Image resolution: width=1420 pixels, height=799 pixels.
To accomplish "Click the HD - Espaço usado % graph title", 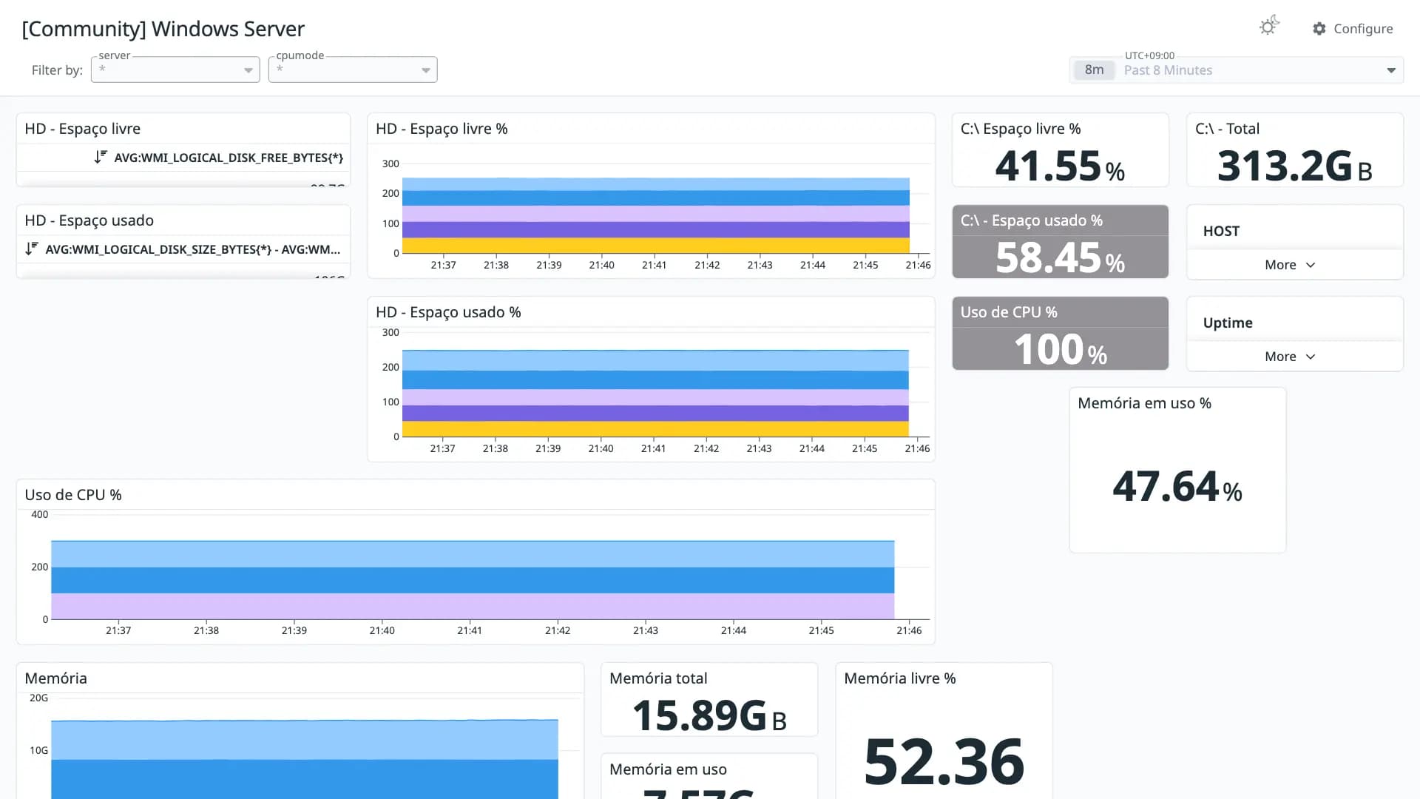I will 448,312.
